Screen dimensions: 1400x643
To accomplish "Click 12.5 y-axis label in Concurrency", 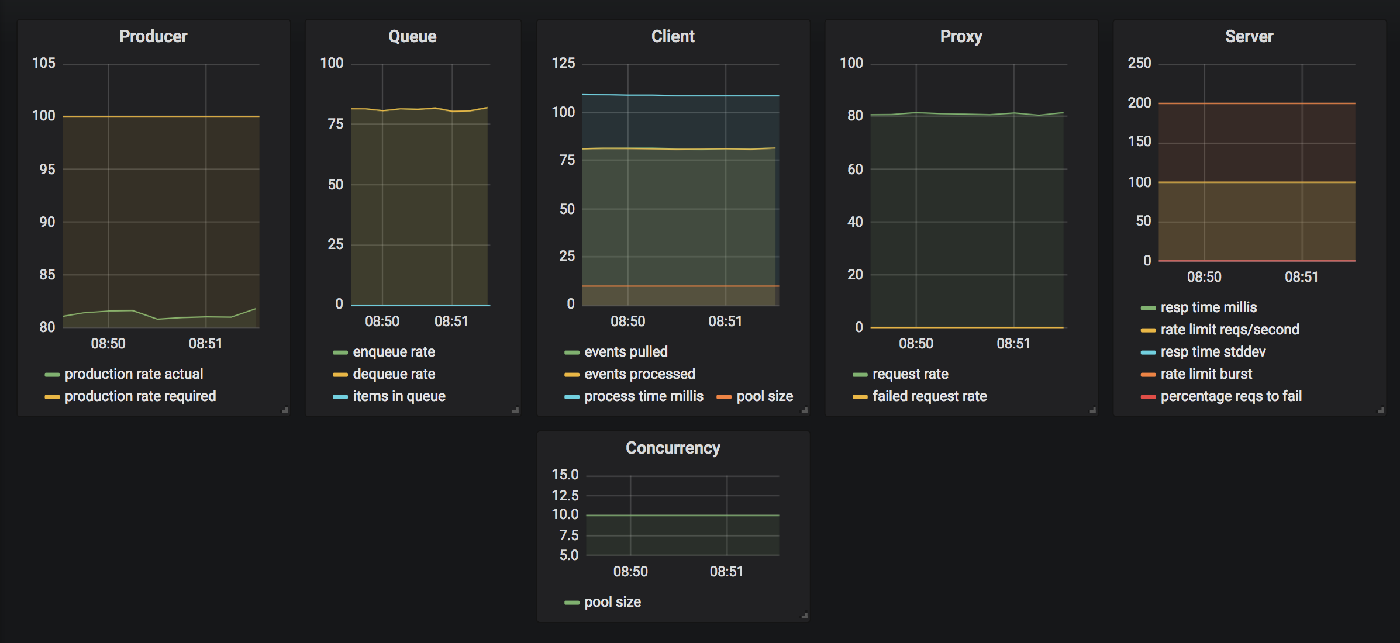I will [565, 496].
